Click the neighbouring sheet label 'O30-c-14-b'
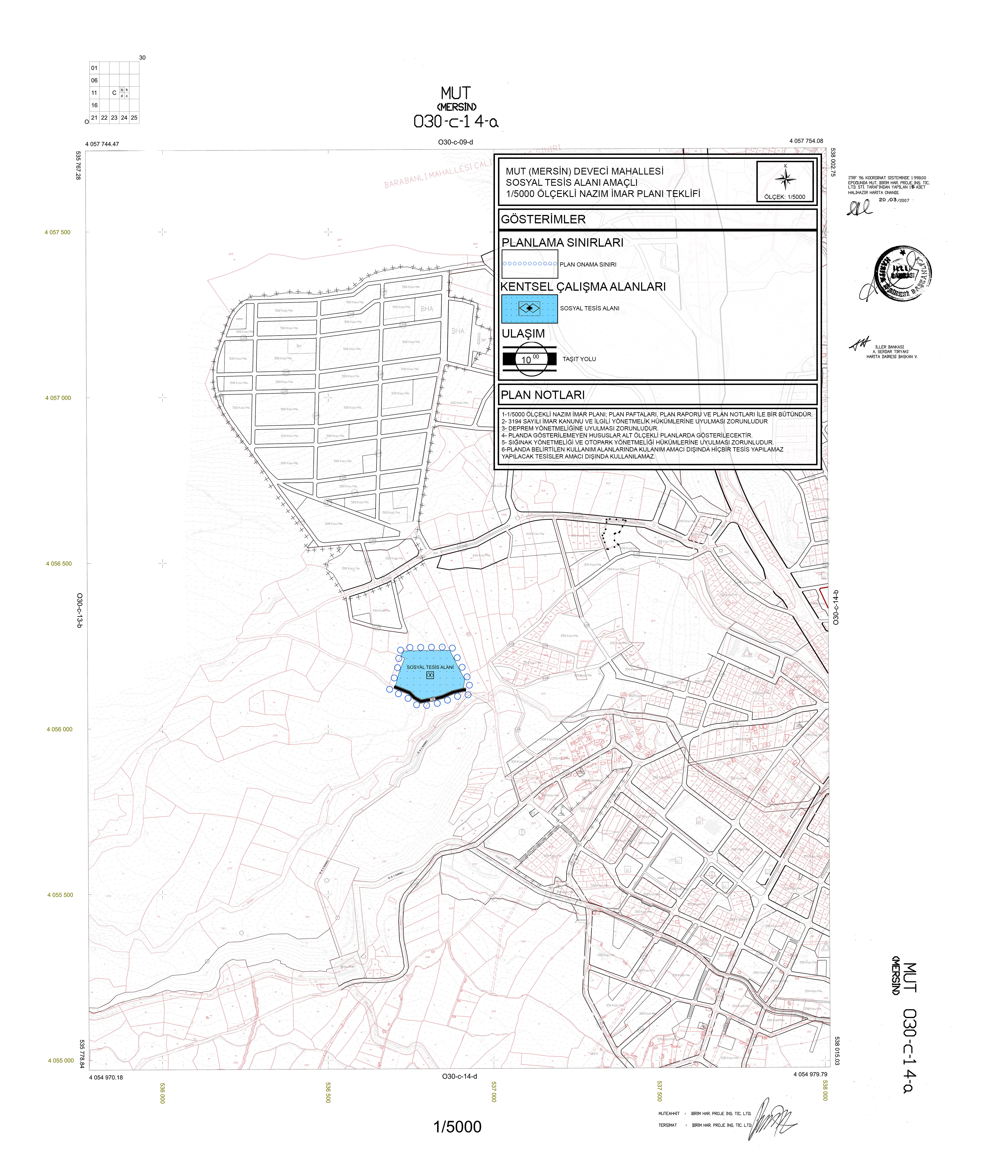 (836, 607)
